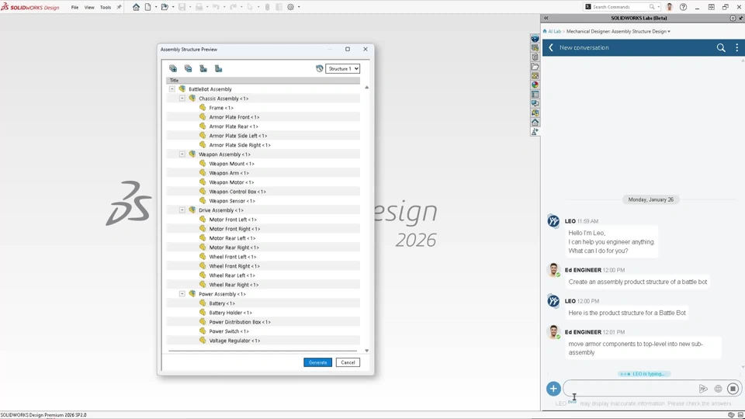
Task: Select the Battery Holder<1> item
Action: point(230,313)
